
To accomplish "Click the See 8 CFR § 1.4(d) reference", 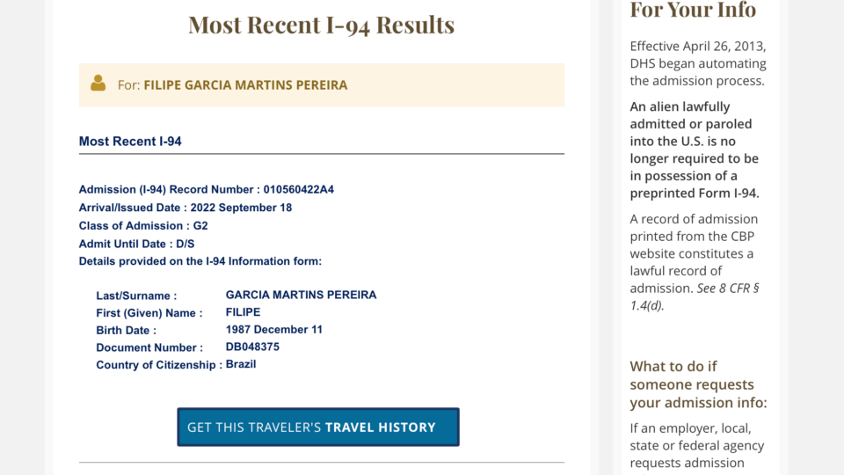I will click(x=695, y=296).
